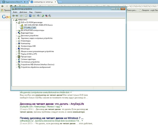Toggle the action pane toolbar icon
158x125 pixels.
coord(34,16)
